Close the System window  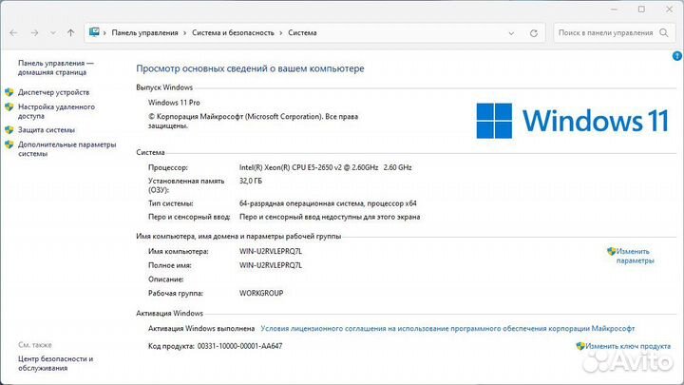[x=669, y=10]
